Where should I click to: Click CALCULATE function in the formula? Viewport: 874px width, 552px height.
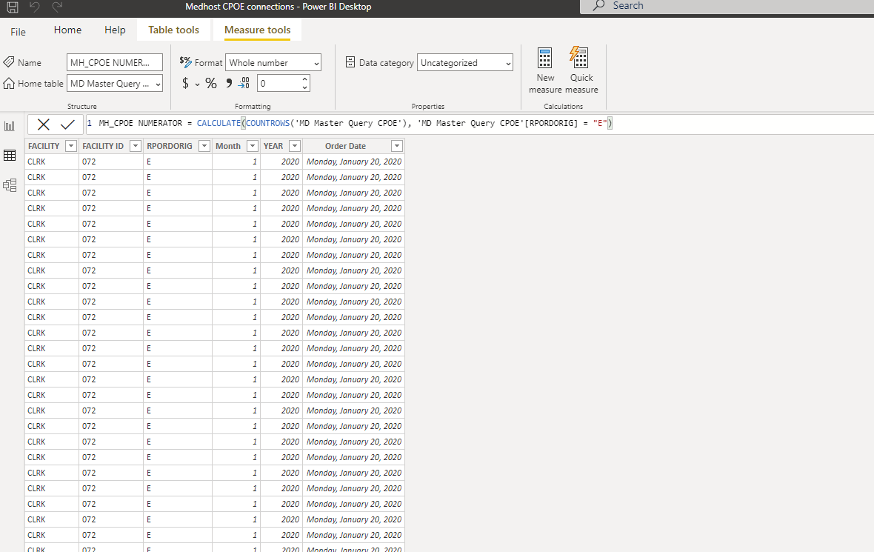coord(218,123)
